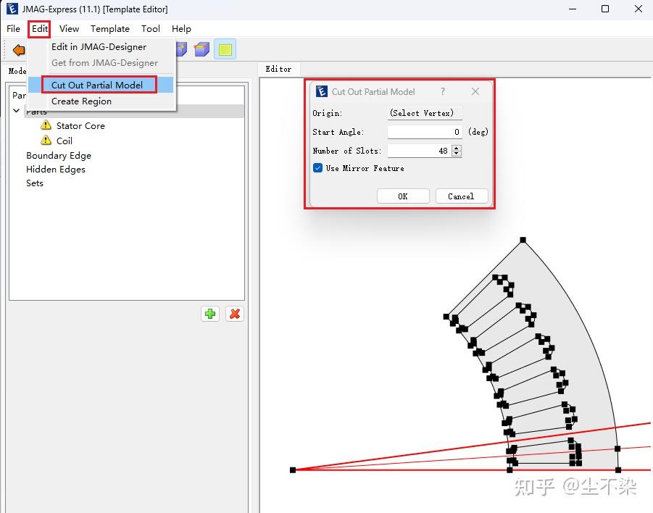Increase Number of Slots with up arrow

456,148
